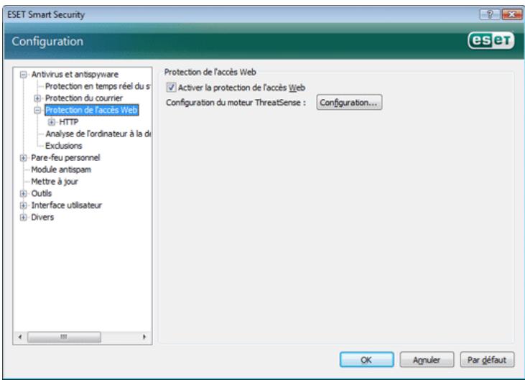Select Divers in the tree

click(x=42, y=217)
